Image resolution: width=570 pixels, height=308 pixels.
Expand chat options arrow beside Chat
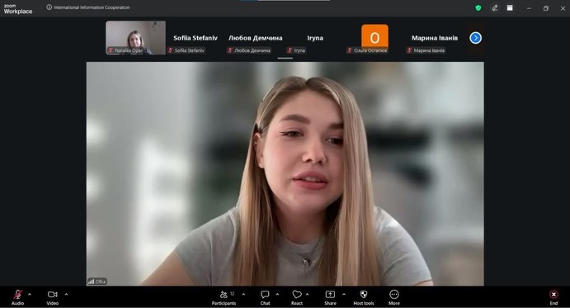click(x=277, y=294)
